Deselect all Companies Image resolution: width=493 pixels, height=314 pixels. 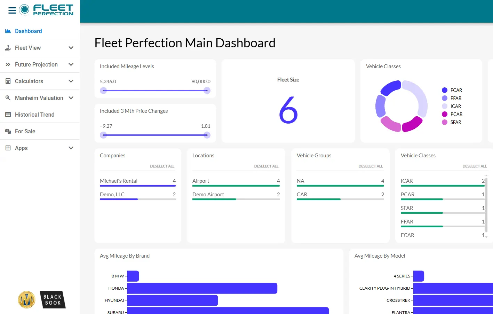click(162, 166)
